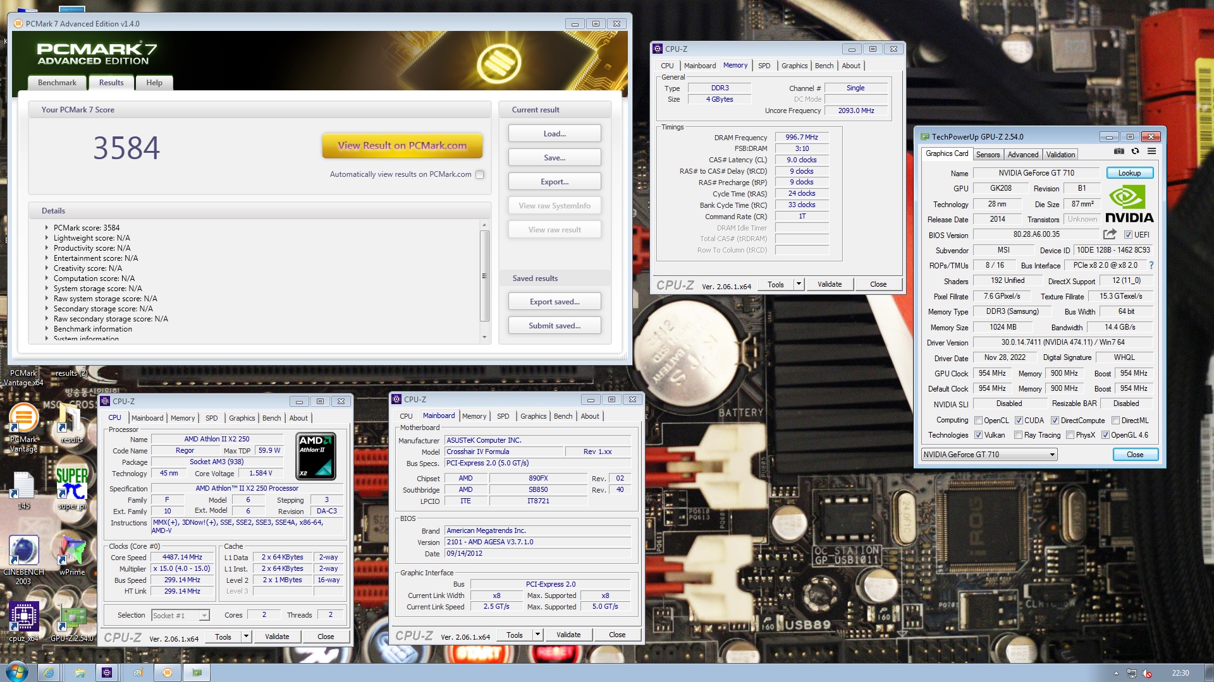Switch to PCMark Benchmark tab
Screen dimensions: 1214x682
click(x=57, y=83)
